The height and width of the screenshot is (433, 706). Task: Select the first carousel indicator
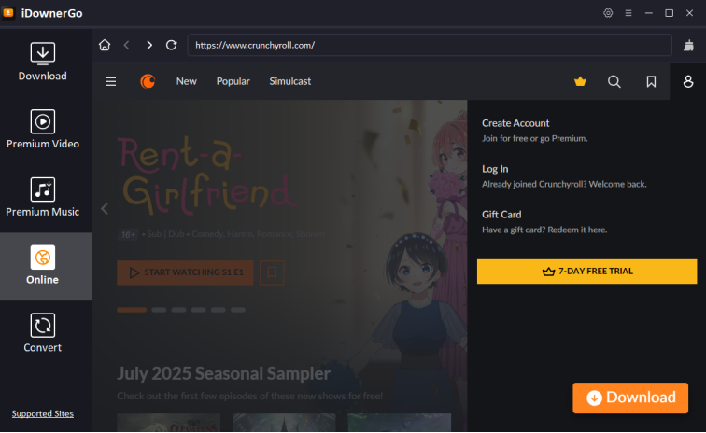pos(132,310)
